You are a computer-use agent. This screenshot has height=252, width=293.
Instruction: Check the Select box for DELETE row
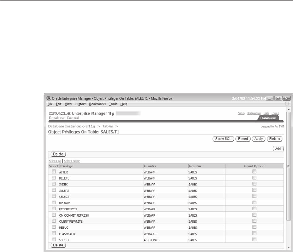pyautogui.click(x=54, y=178)
